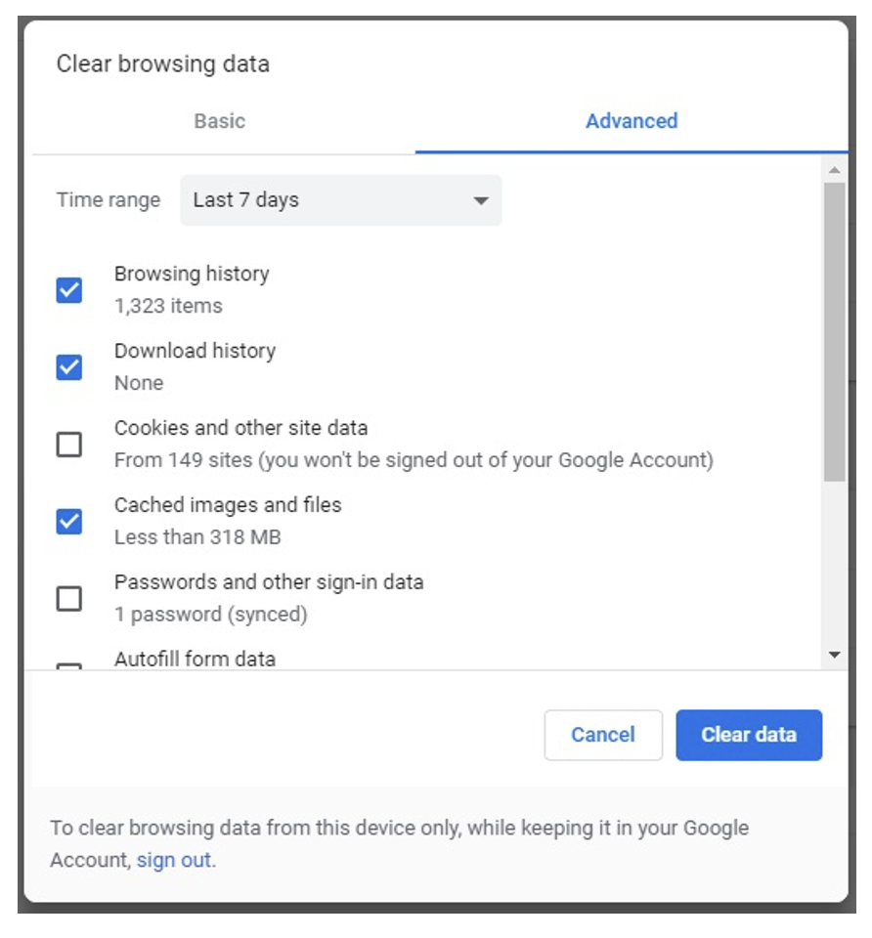Click the scrollbar up arrow
The height and width of the screenshot is (938, 872).
pyautogui.click(x=834, y=171)
